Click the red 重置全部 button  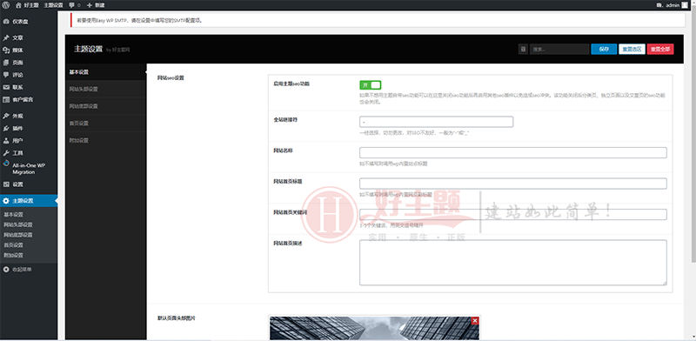point(660,49)
